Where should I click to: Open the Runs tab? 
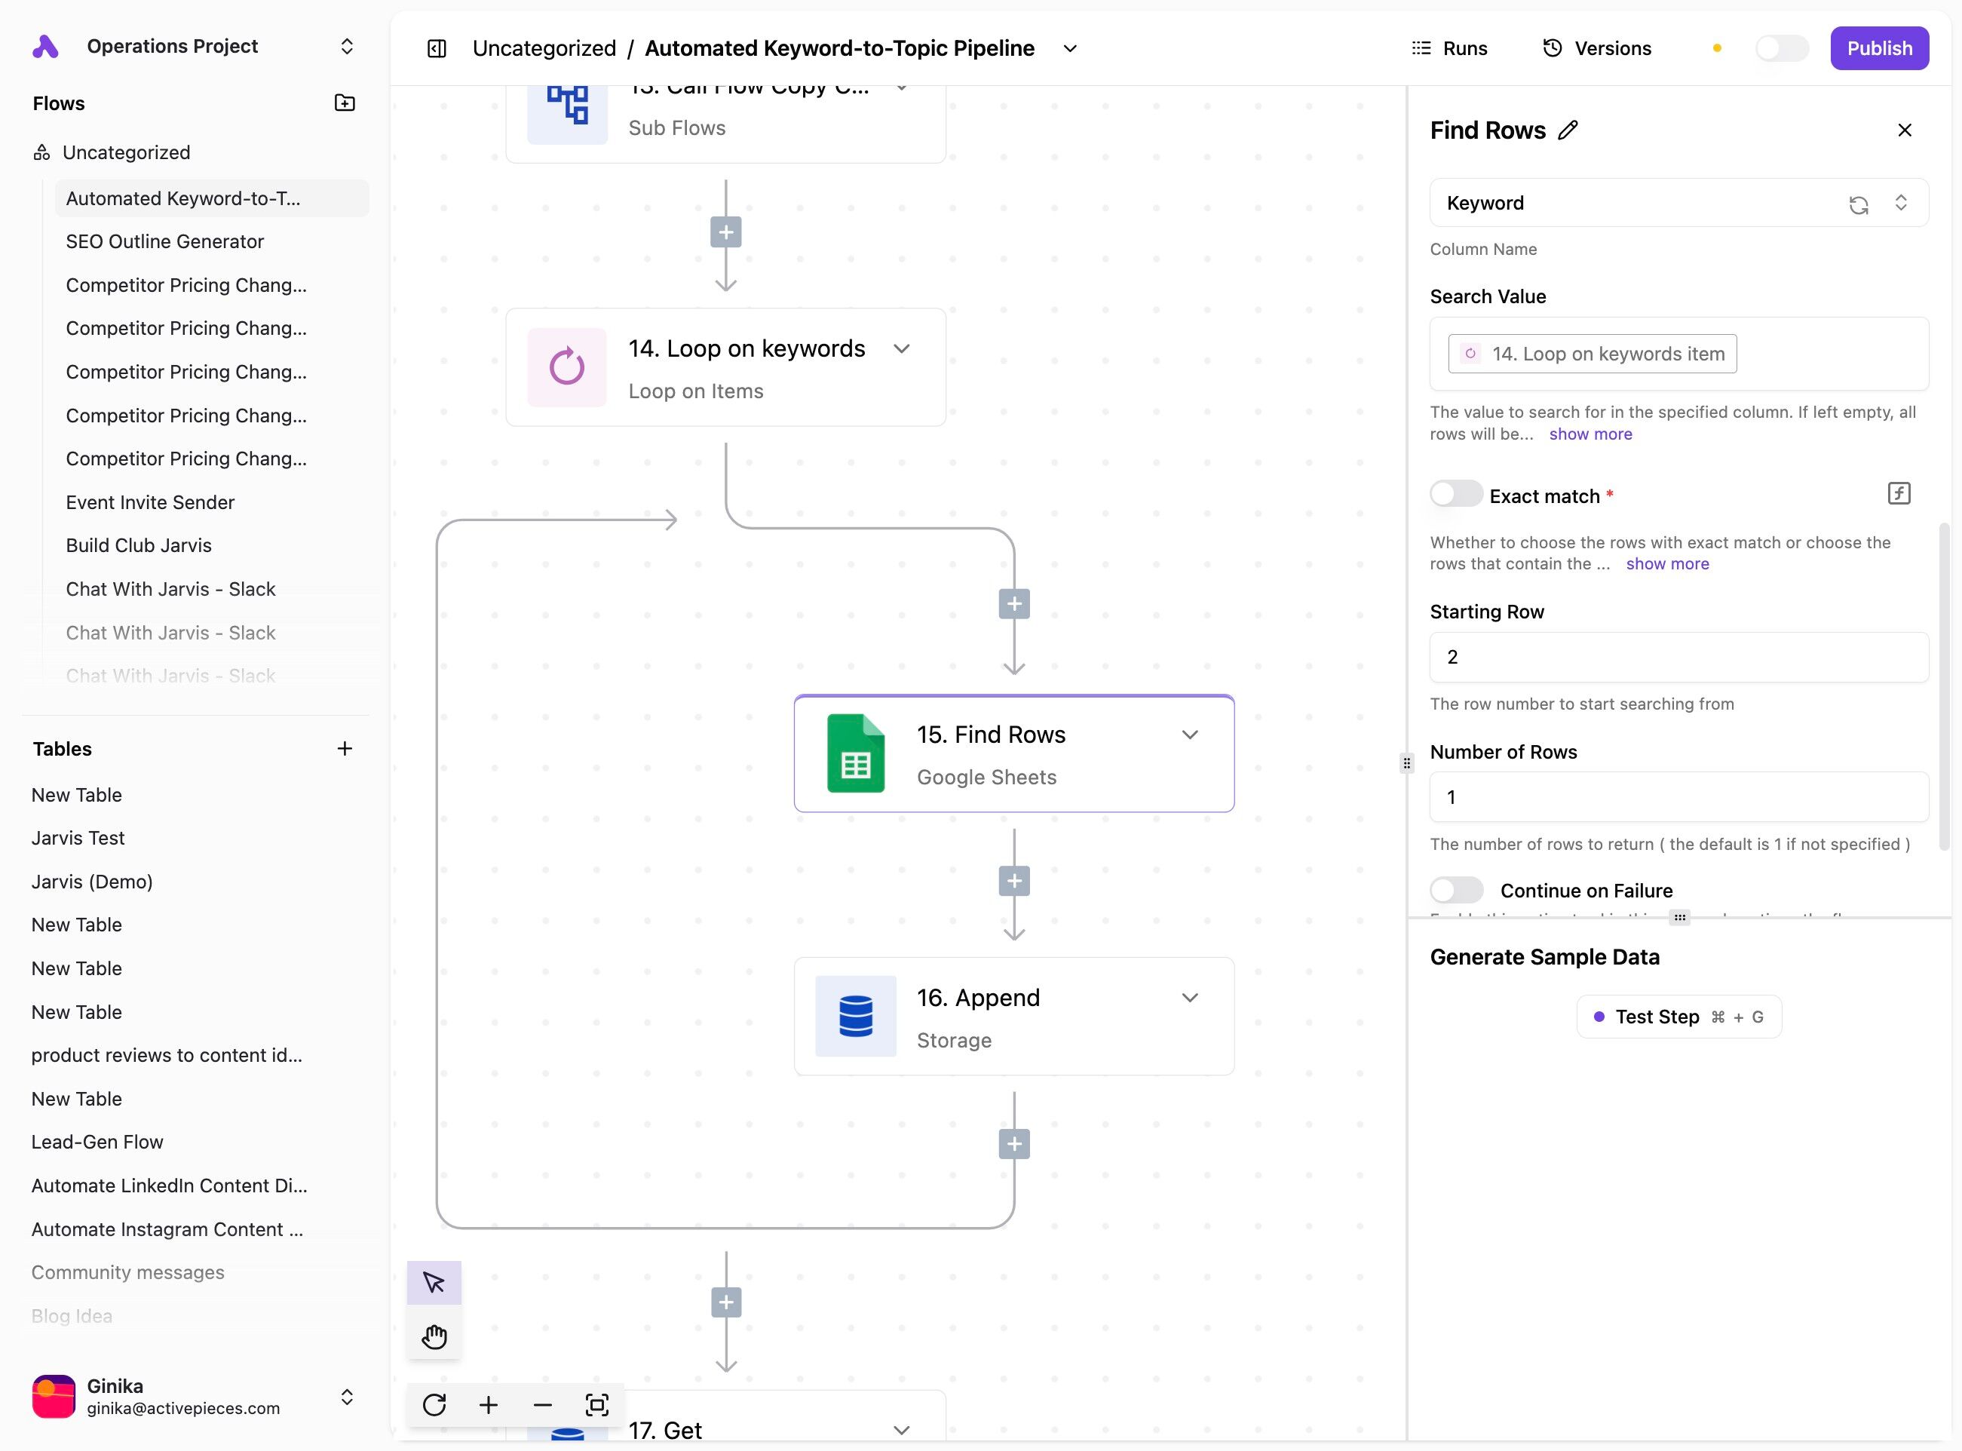point(1449,48)
